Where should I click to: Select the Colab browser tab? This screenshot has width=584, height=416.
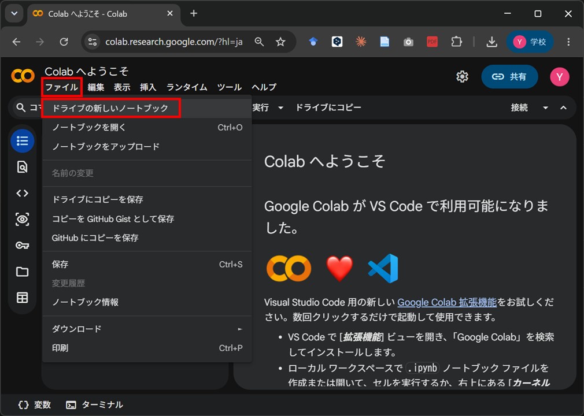pos(104,14)
